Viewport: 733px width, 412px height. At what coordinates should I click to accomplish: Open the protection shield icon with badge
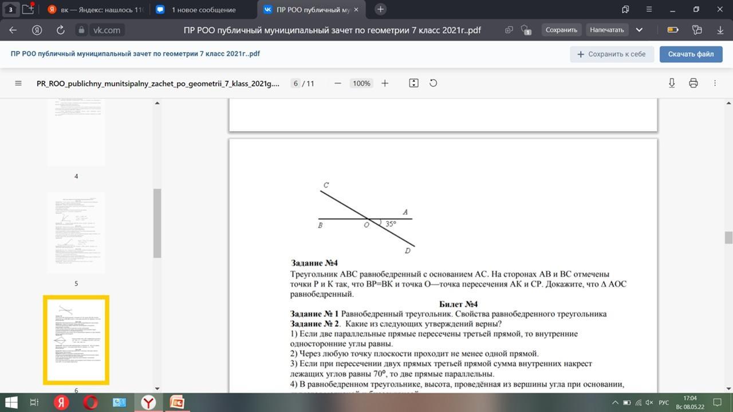pos(526,30)
